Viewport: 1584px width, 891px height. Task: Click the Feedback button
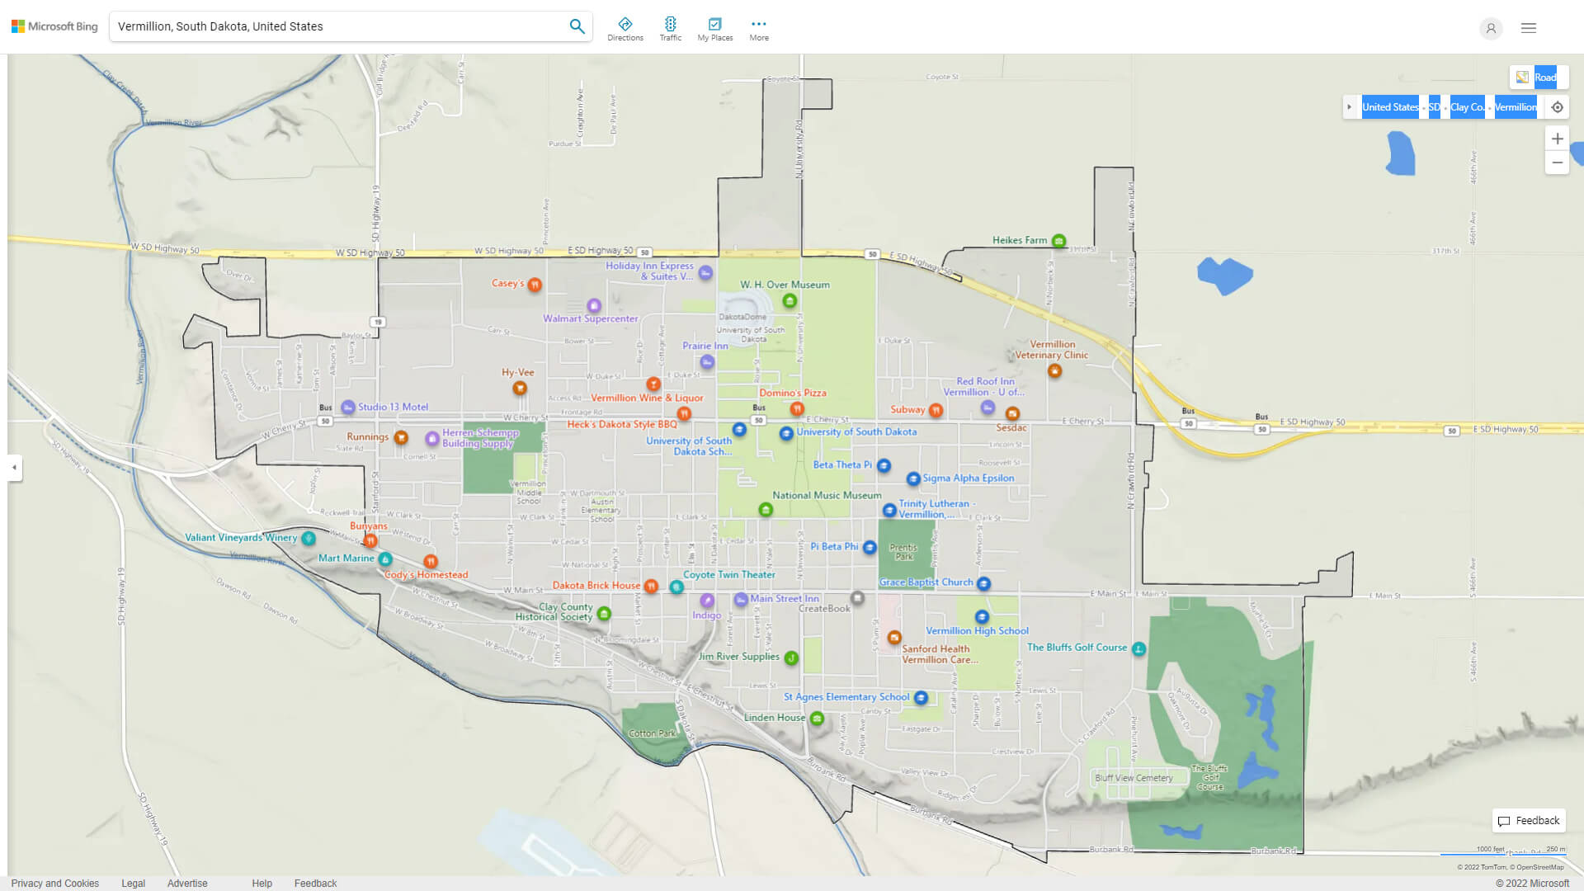pos(1529,820)
